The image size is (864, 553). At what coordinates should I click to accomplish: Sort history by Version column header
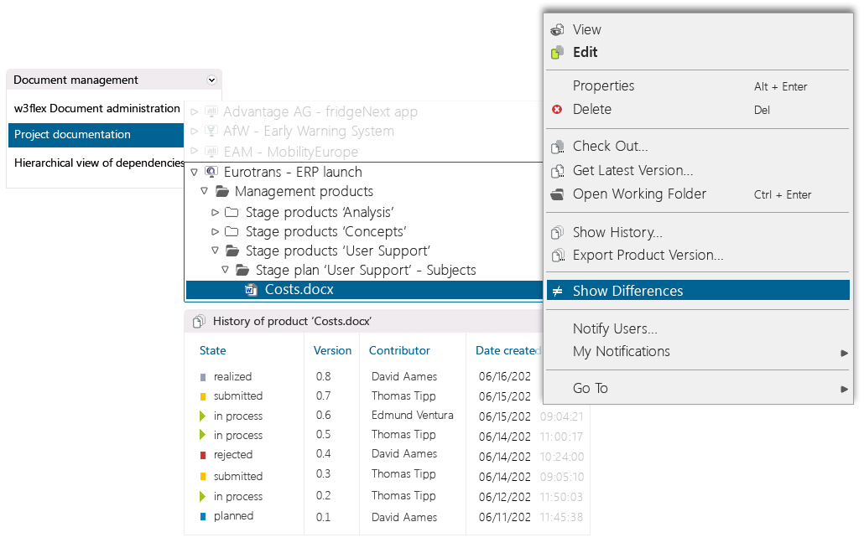332,351
